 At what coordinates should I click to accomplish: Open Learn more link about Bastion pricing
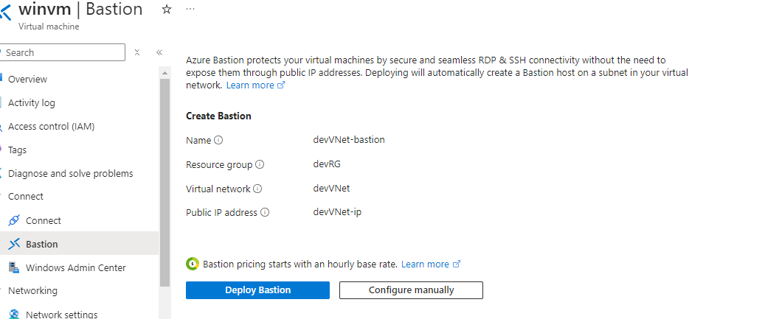click(431, 264)
